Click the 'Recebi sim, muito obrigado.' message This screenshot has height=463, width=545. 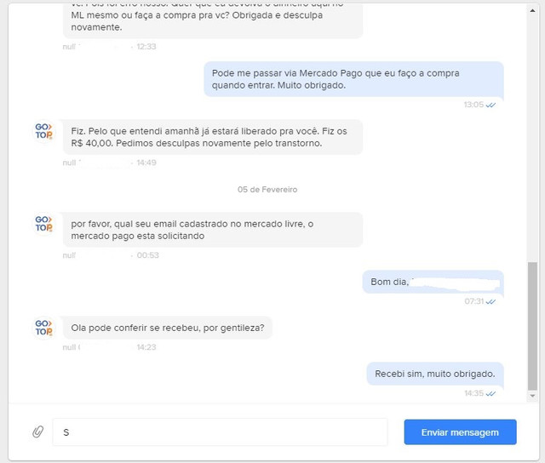pos(435,374)
